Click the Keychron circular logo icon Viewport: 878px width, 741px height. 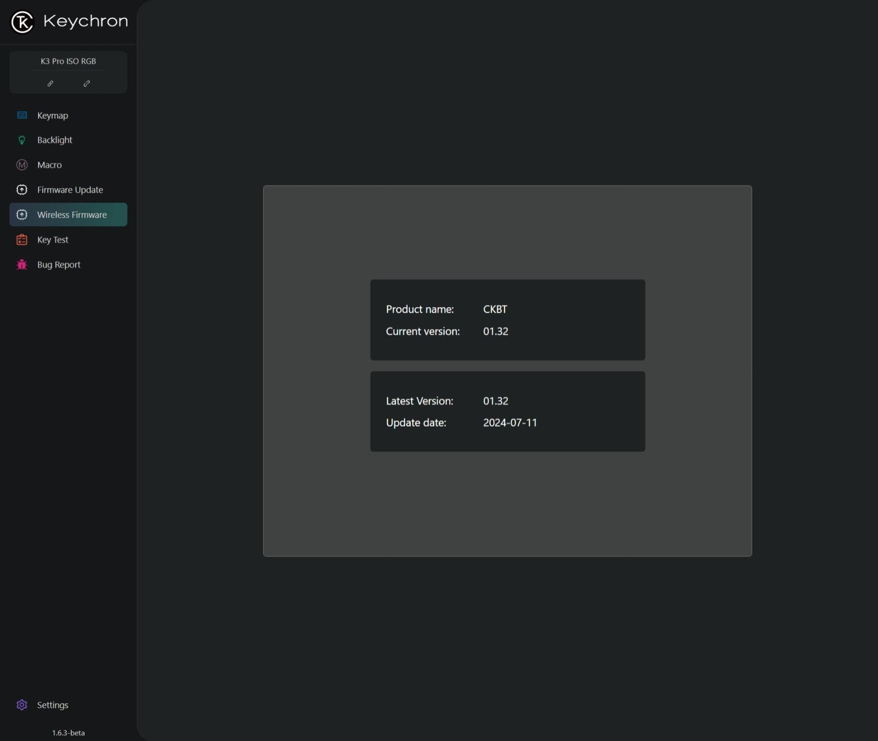(x=22, y=22)
